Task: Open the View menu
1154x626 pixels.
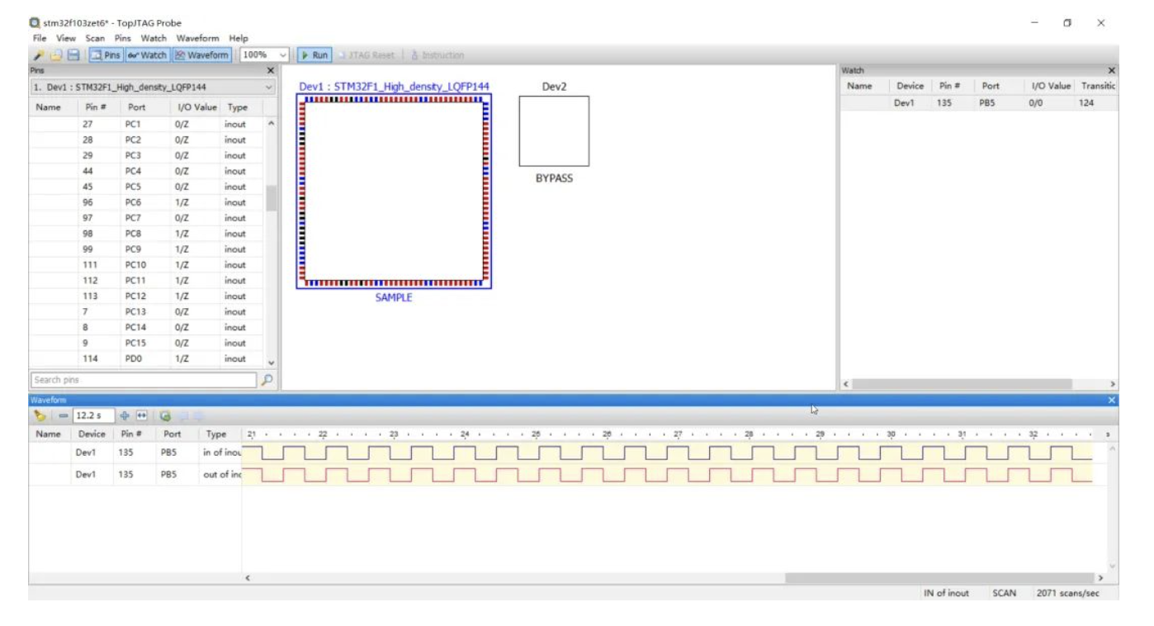Action: [66, 38]
